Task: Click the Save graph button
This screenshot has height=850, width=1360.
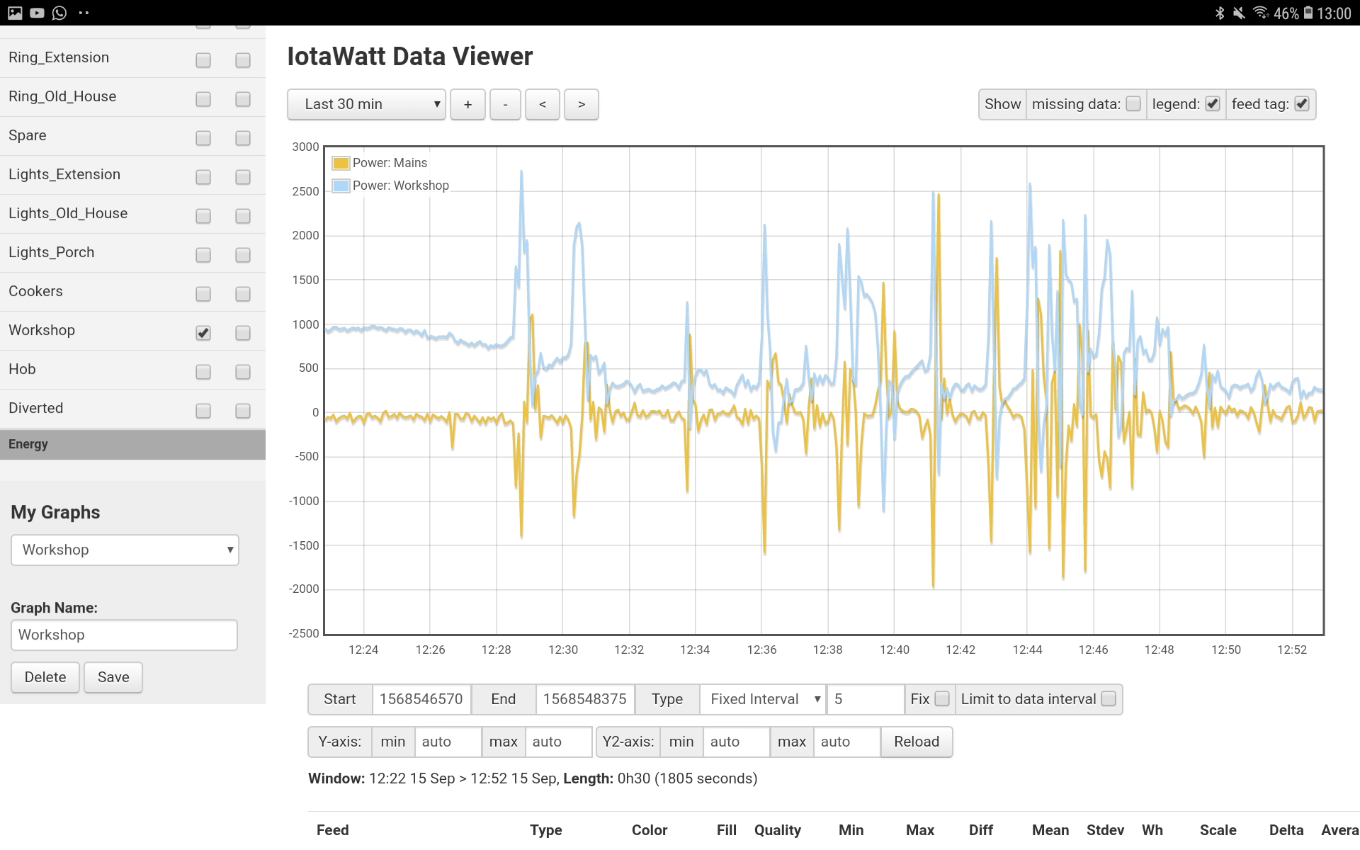Action: [113, 677]
